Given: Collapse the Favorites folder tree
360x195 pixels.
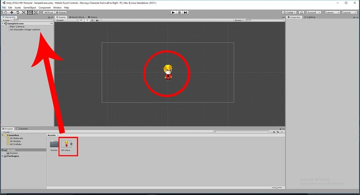Looking at the screenshot, I should point(2,135).
